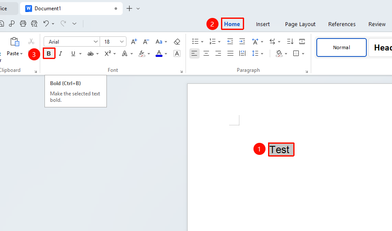The height and width of the screenshot is (231, 392).
Task: Toggle Bold formatting button
Action: coord(49,53)
